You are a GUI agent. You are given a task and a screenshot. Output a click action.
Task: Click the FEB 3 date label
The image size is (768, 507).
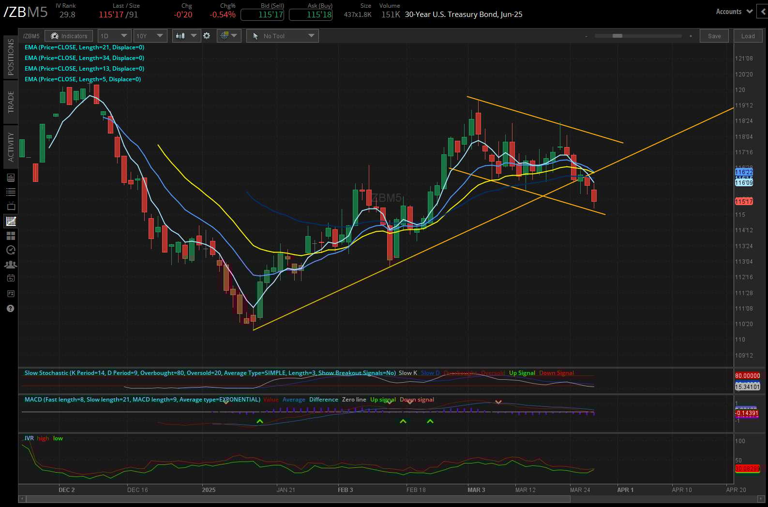point(346,490)
